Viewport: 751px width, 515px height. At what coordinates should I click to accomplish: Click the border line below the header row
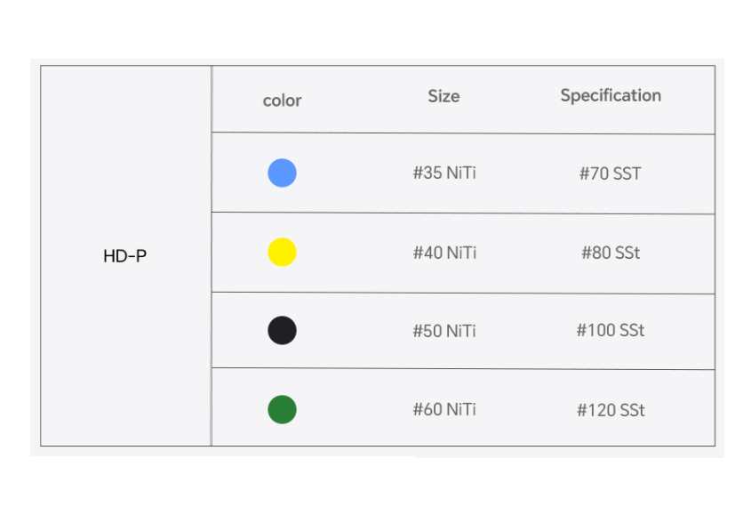pos(462,133)
